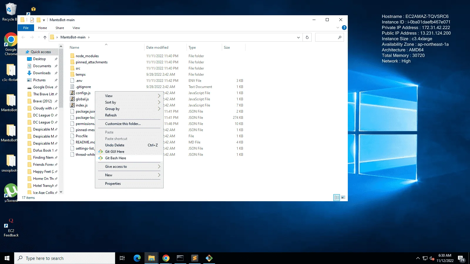Switch to Large icons view layout icon

click(343, 197)
